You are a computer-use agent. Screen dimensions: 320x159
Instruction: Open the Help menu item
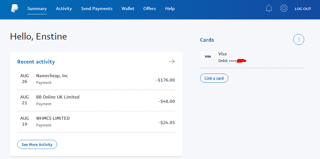click(x=170, y=9)
